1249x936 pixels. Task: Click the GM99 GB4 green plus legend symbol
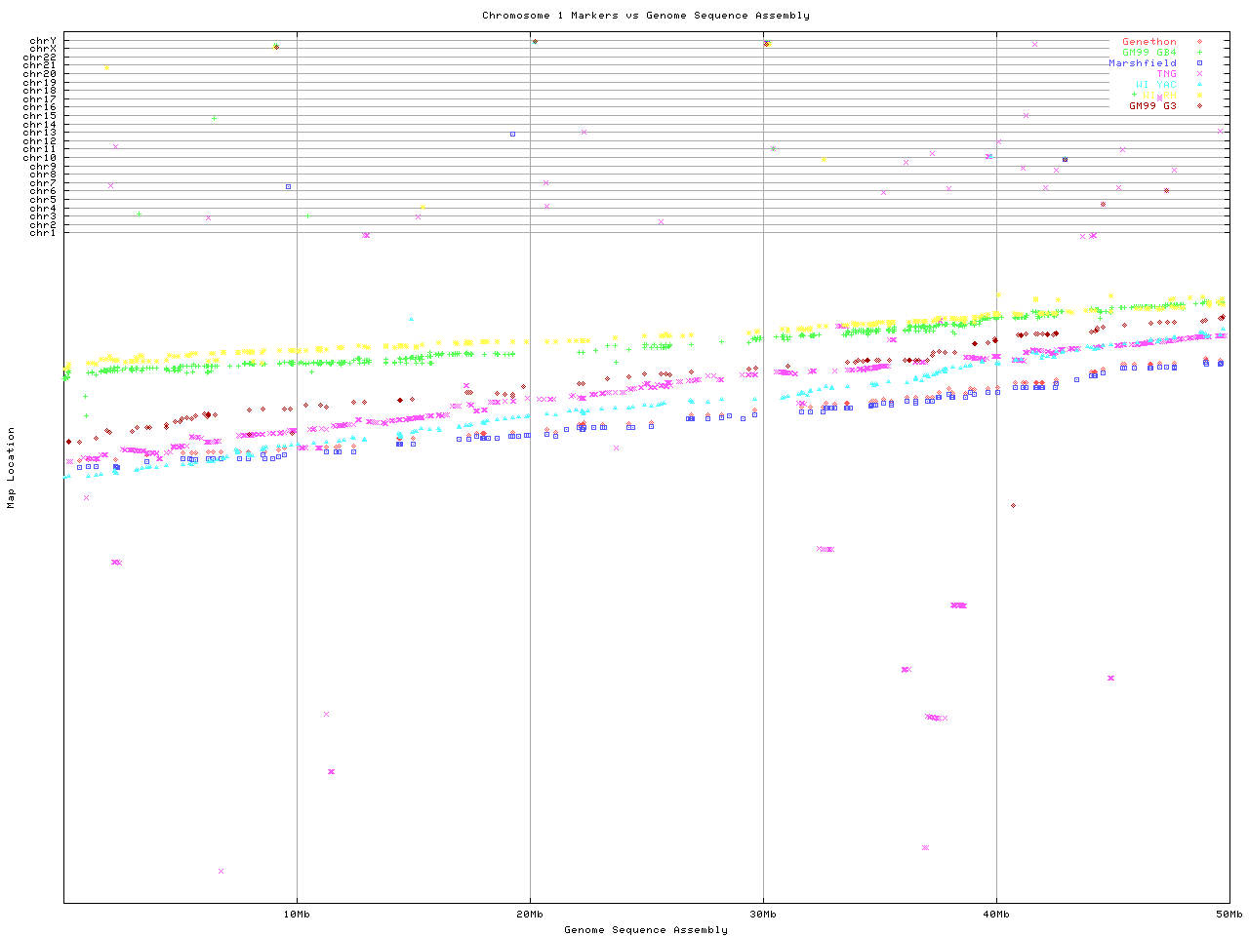(1199, 53)
